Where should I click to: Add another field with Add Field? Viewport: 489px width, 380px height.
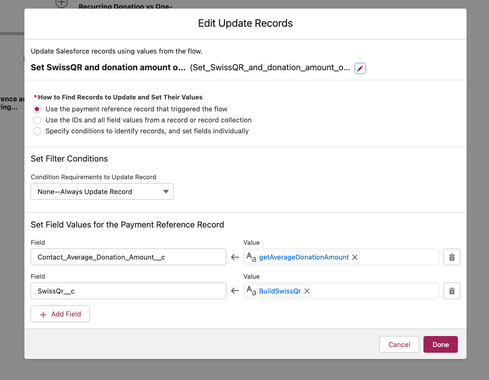[x=60, y=314]
